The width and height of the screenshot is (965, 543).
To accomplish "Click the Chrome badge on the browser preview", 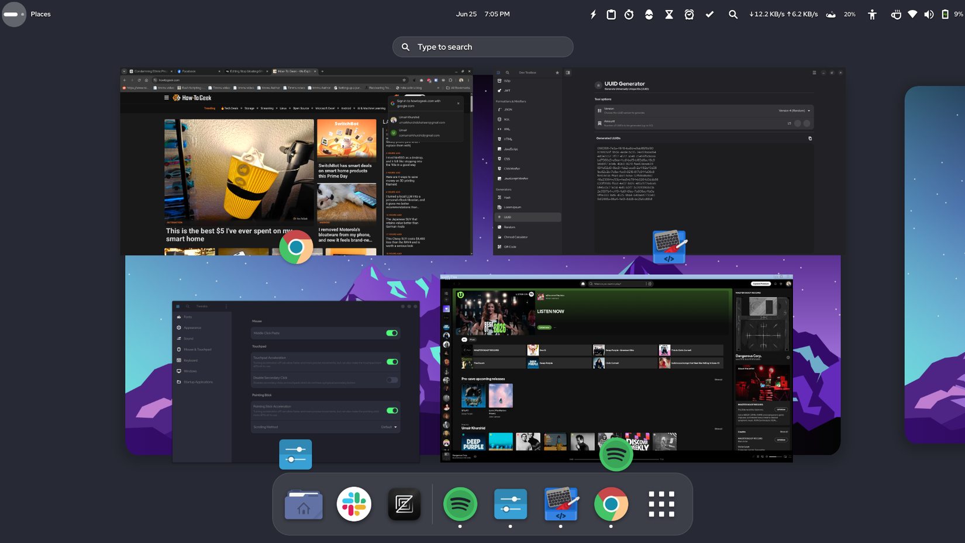I will (x=296, y=247).
